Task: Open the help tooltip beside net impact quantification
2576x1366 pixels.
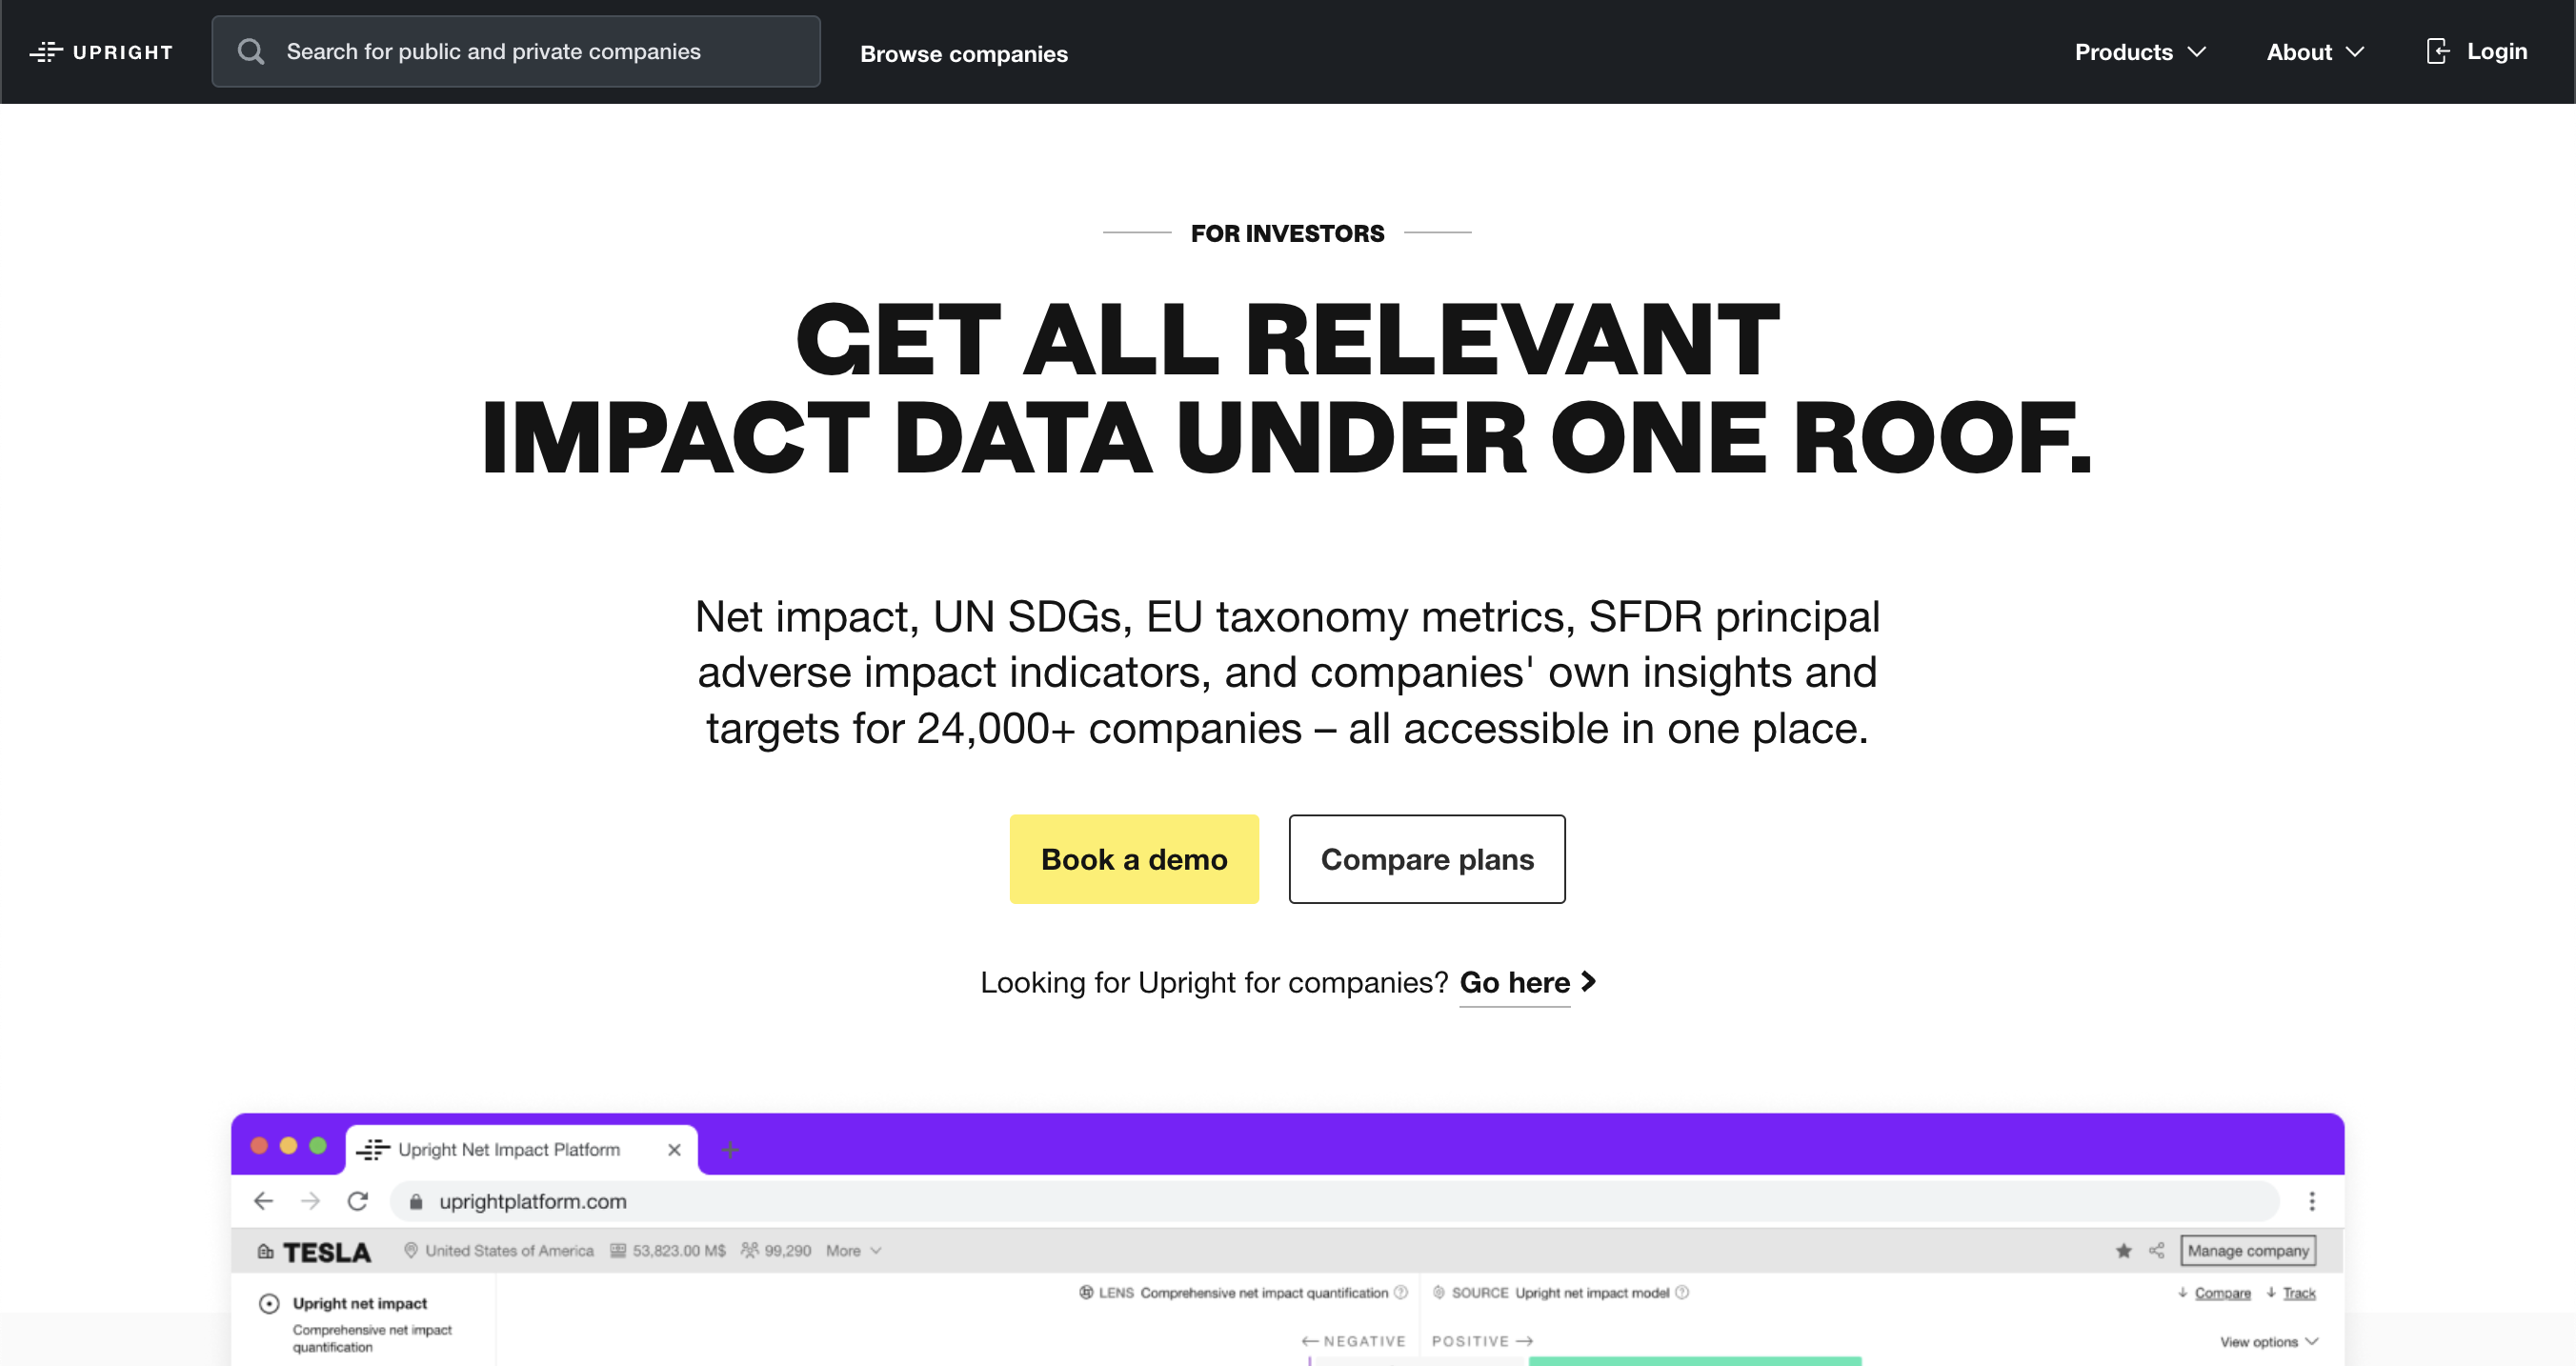Action: [x=1402, y=1292]
